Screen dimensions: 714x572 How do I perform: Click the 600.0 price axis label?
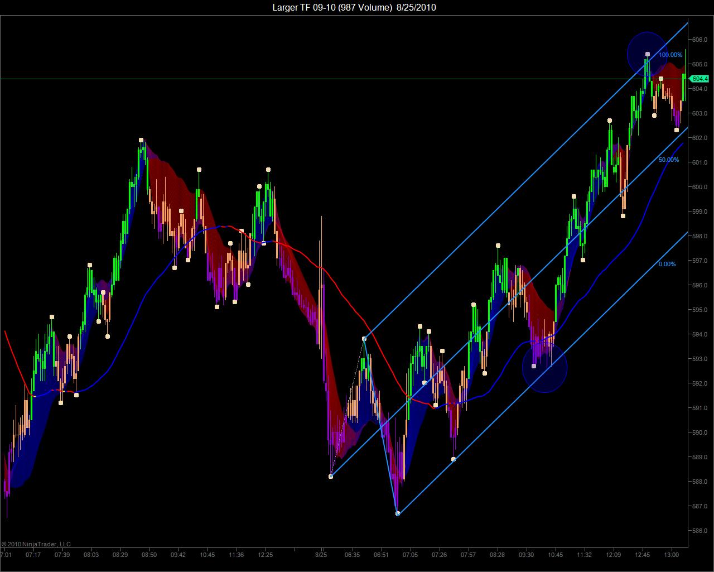click(x=699, y=187)
